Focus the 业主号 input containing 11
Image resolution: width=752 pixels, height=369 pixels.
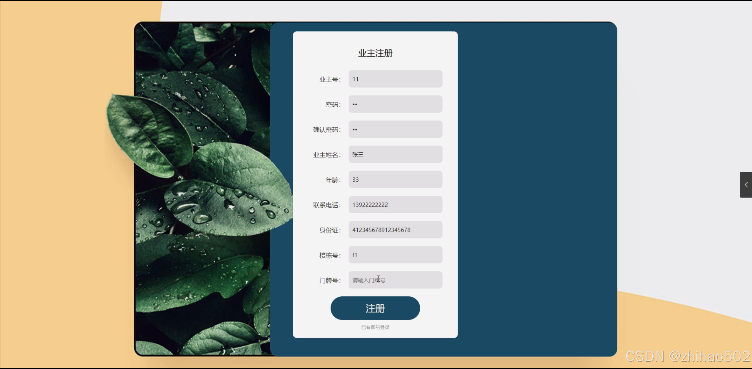click(x=395, y=79)
